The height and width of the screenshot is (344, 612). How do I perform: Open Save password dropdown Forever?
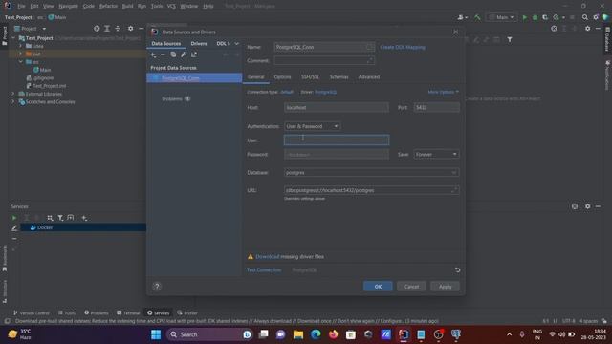coord(436,155)
